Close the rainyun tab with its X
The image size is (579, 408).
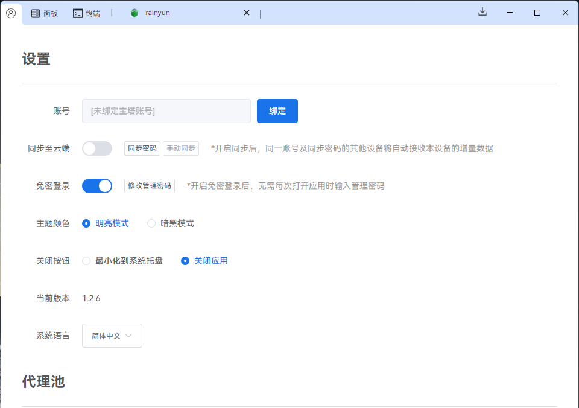coord(246,12)
